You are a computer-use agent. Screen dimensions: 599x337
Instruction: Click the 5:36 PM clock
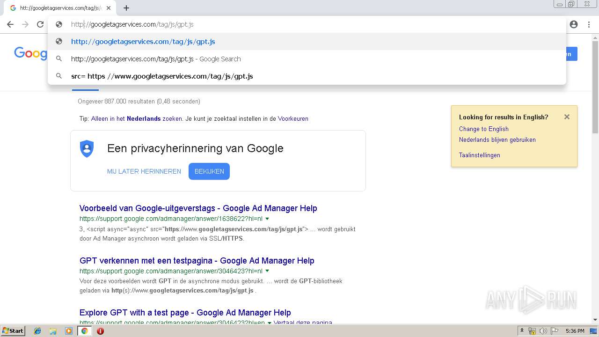[575, 331]
